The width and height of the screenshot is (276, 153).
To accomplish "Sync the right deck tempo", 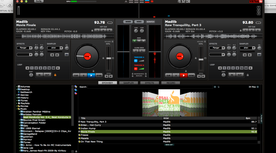I will 191,75.
